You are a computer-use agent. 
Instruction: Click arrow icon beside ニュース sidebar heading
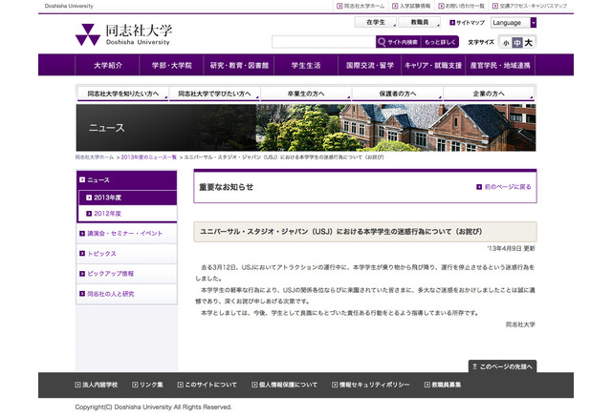coord(82,180)
